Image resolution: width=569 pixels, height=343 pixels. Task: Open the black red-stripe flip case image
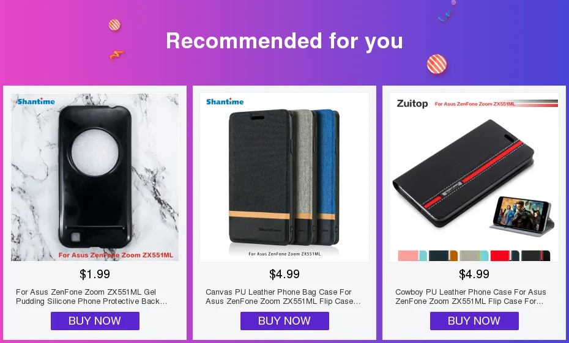point(474,177)
